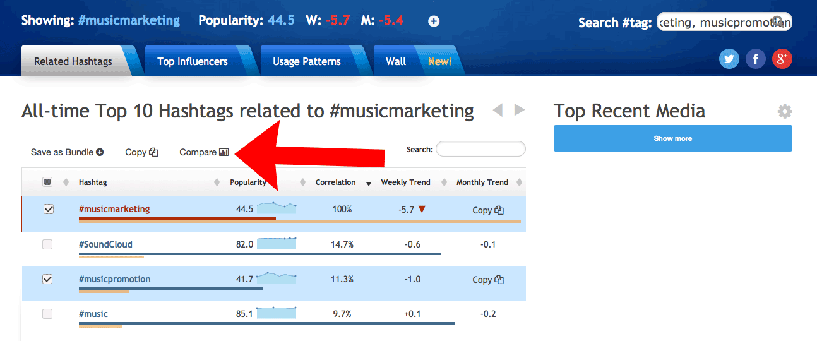The height and width of the screenshot is (341, 817).
Task: Open the Usage Patterns tab
Action: coord(306,61)
